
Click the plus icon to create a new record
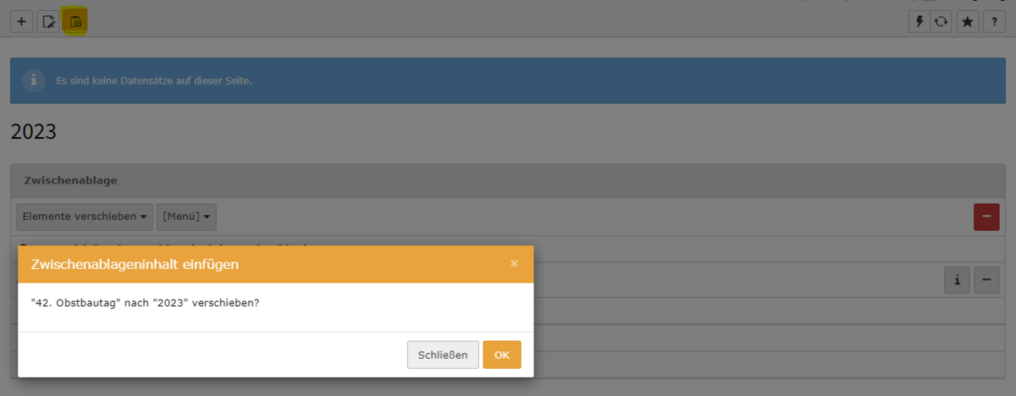[21, 22]
